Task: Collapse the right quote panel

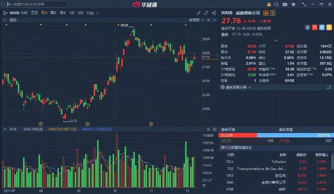Action: (x=213, y=13)
